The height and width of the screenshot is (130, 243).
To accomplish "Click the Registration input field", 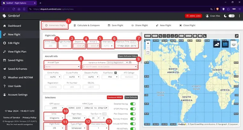I will tap(53, 87).
